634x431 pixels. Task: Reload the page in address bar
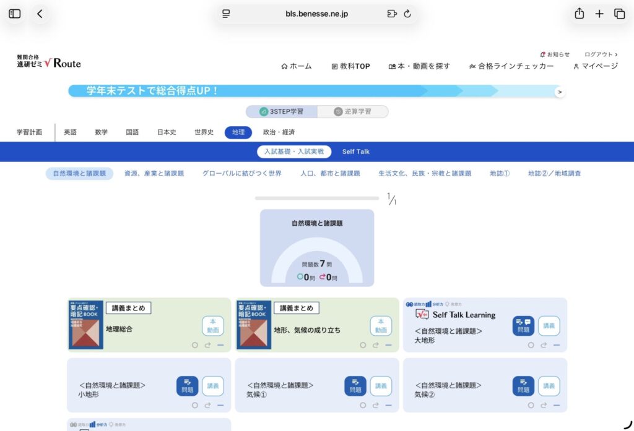tap(407, 14)
